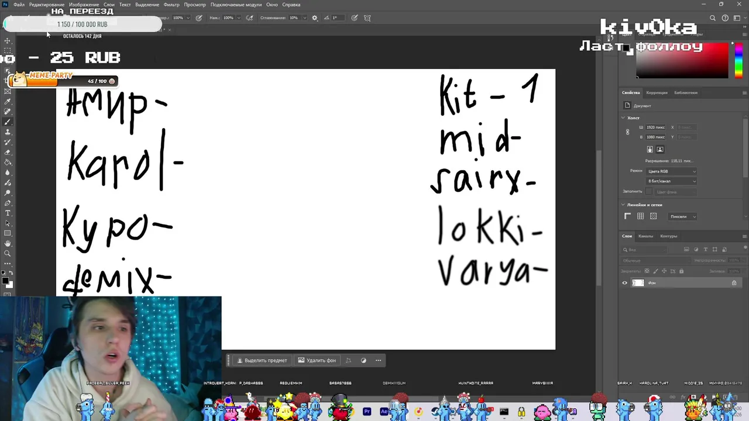The image size is (749, 421).
Task: Show the rulers icon in Properties
Action: pyautogui.click(x=628, y=216)
